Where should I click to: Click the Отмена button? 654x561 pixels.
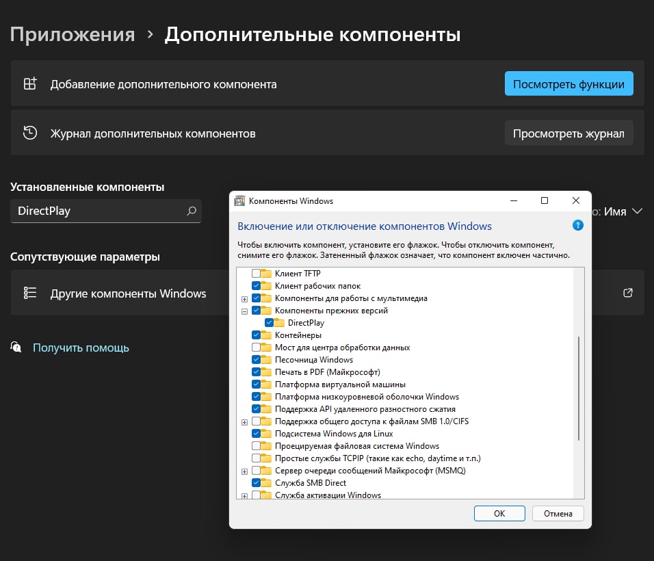click(558, 513)
